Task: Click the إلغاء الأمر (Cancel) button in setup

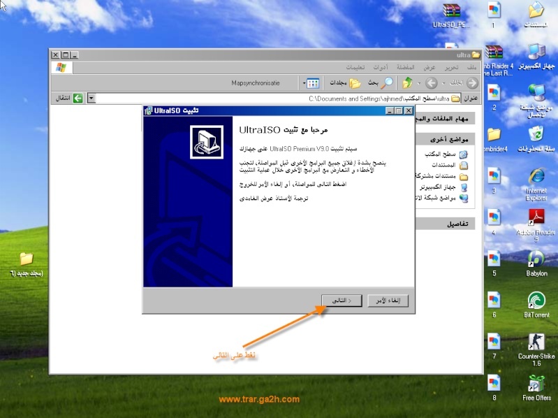Action: click(x=388, y=301)
